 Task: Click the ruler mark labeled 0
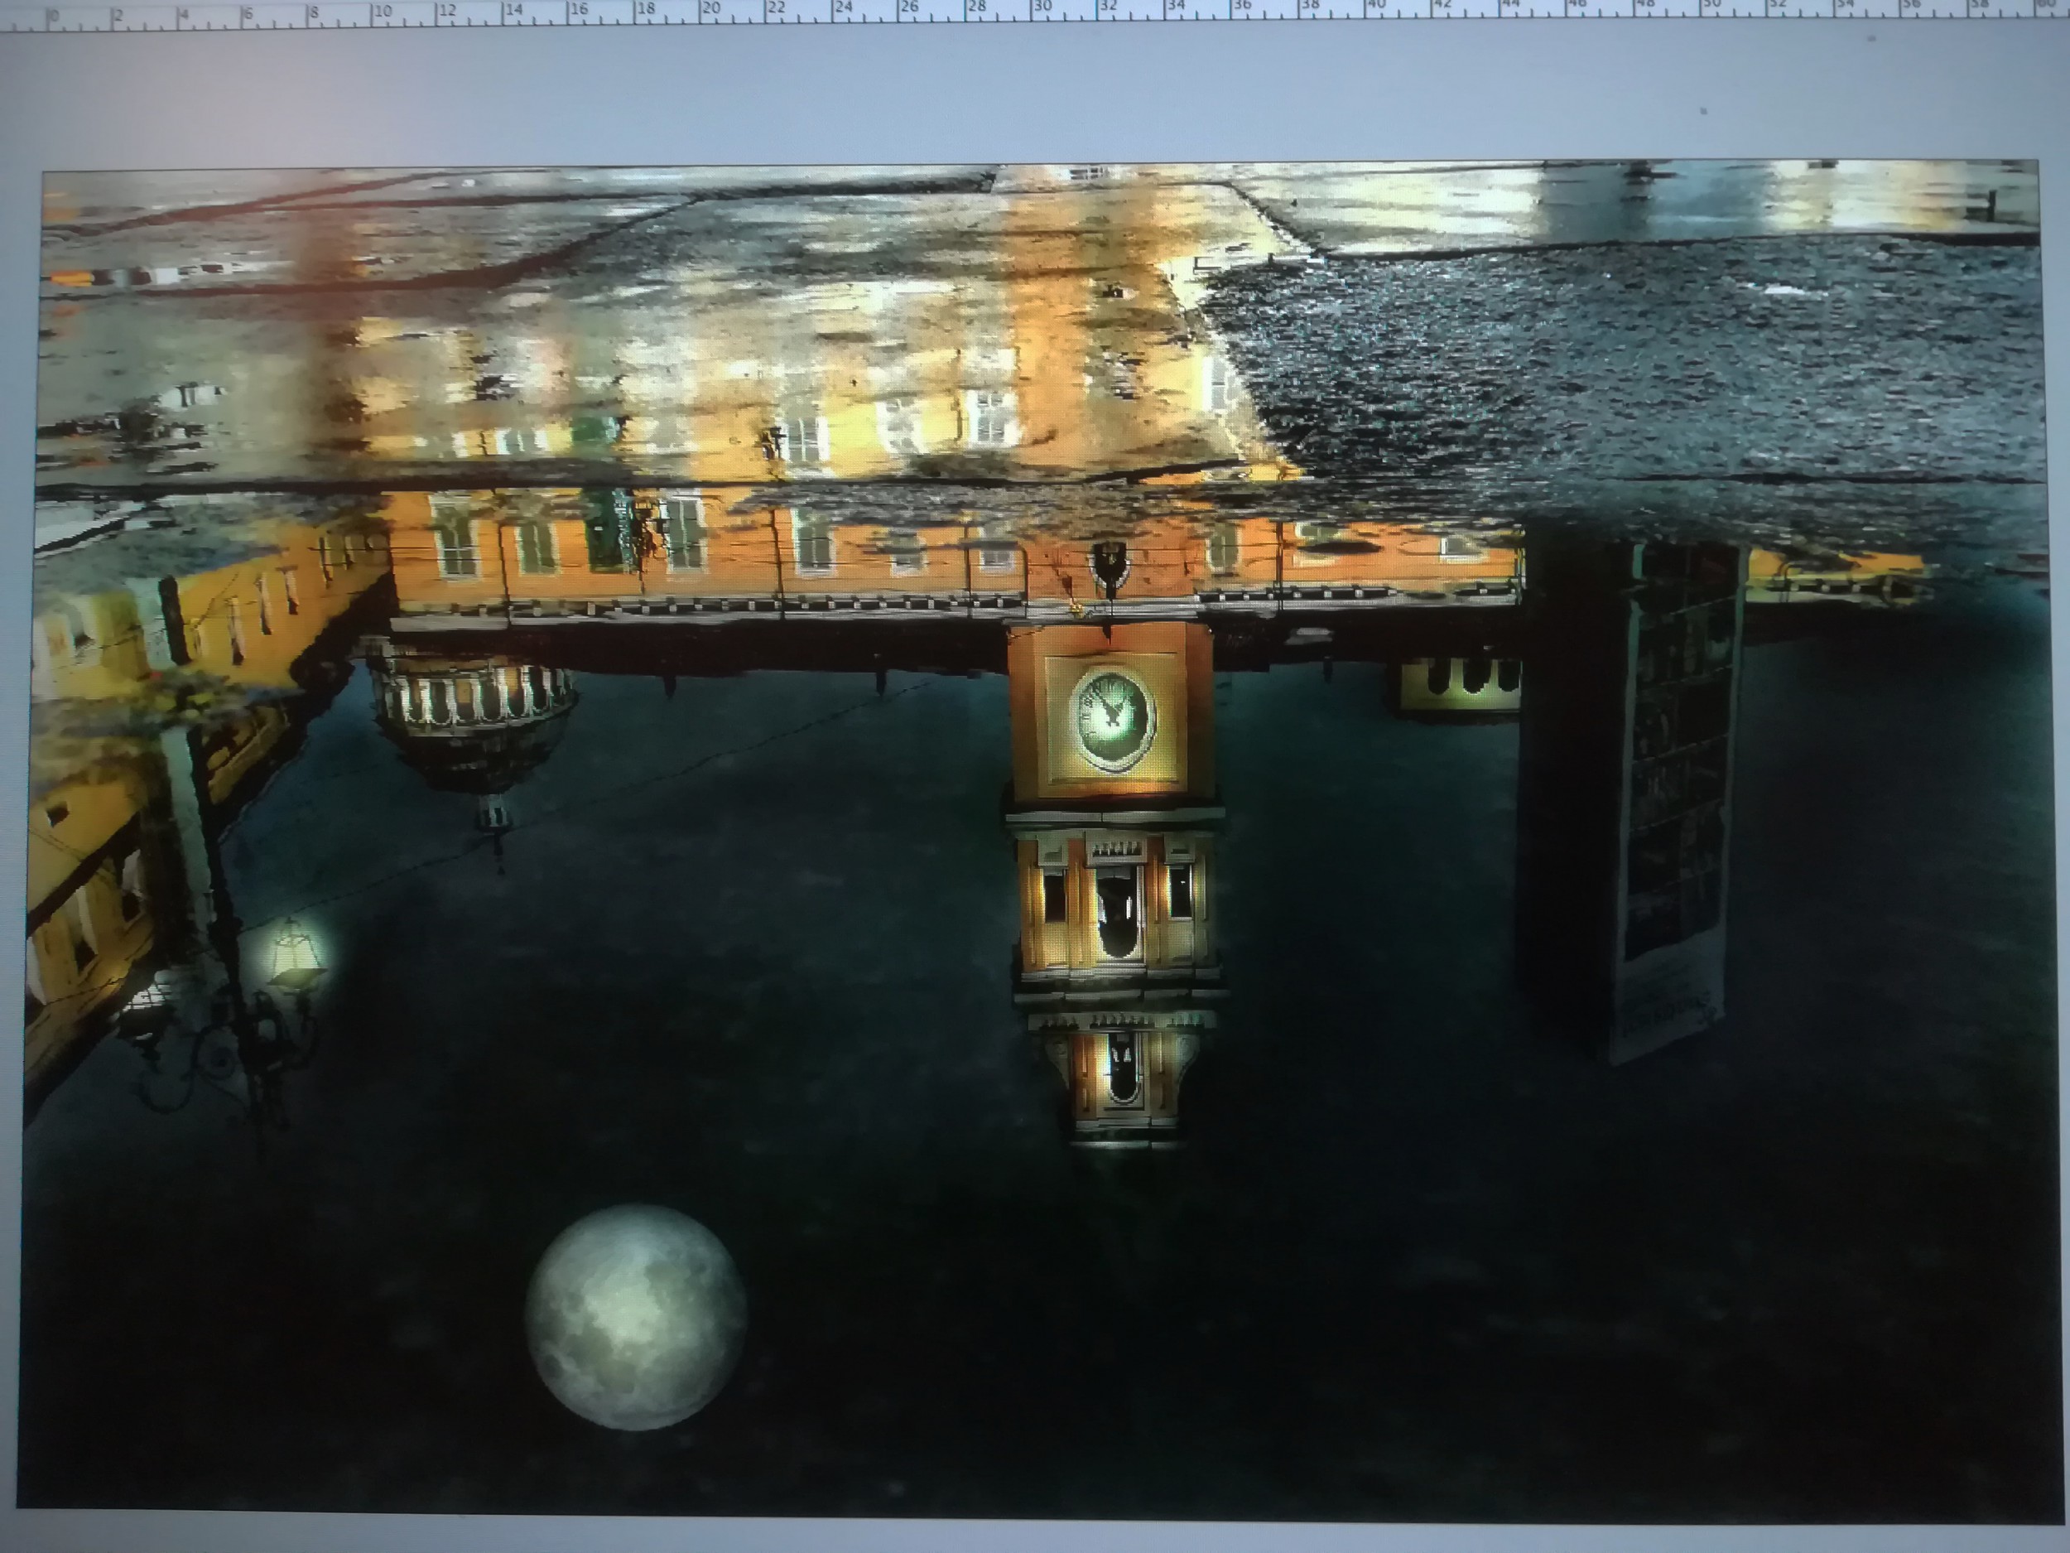tap(52, 16)
